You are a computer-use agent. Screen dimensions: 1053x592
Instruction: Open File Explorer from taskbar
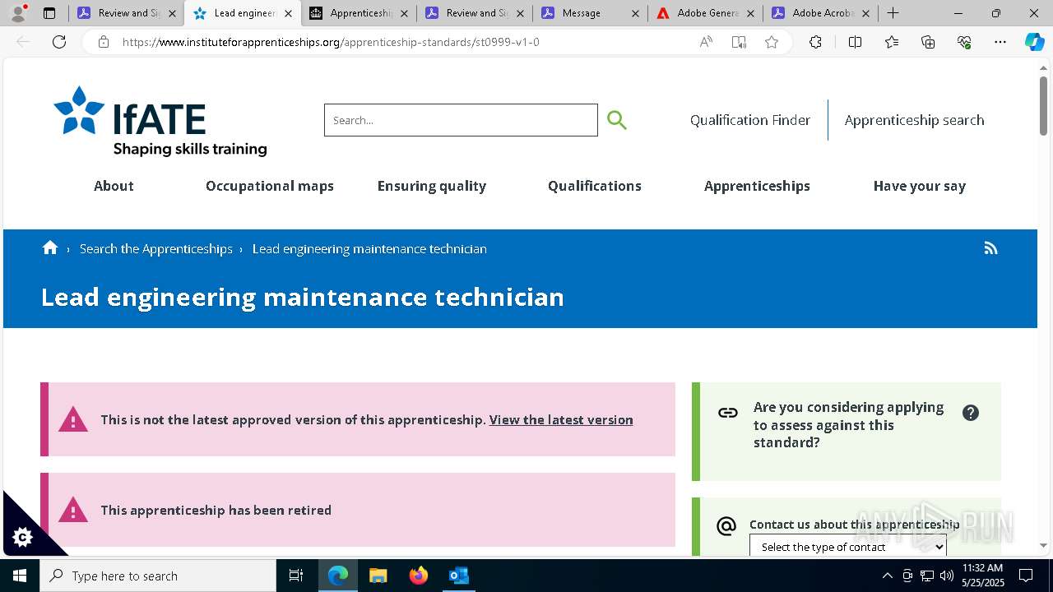coord(378,576)
